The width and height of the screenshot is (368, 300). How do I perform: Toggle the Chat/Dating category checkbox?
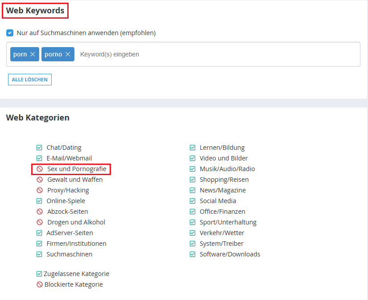(x=39, y=148)
